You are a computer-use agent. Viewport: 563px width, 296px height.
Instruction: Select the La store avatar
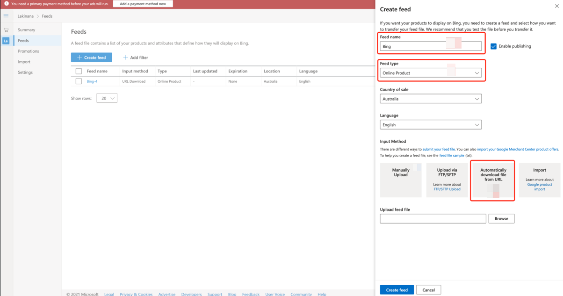click(x=6, y=41)
